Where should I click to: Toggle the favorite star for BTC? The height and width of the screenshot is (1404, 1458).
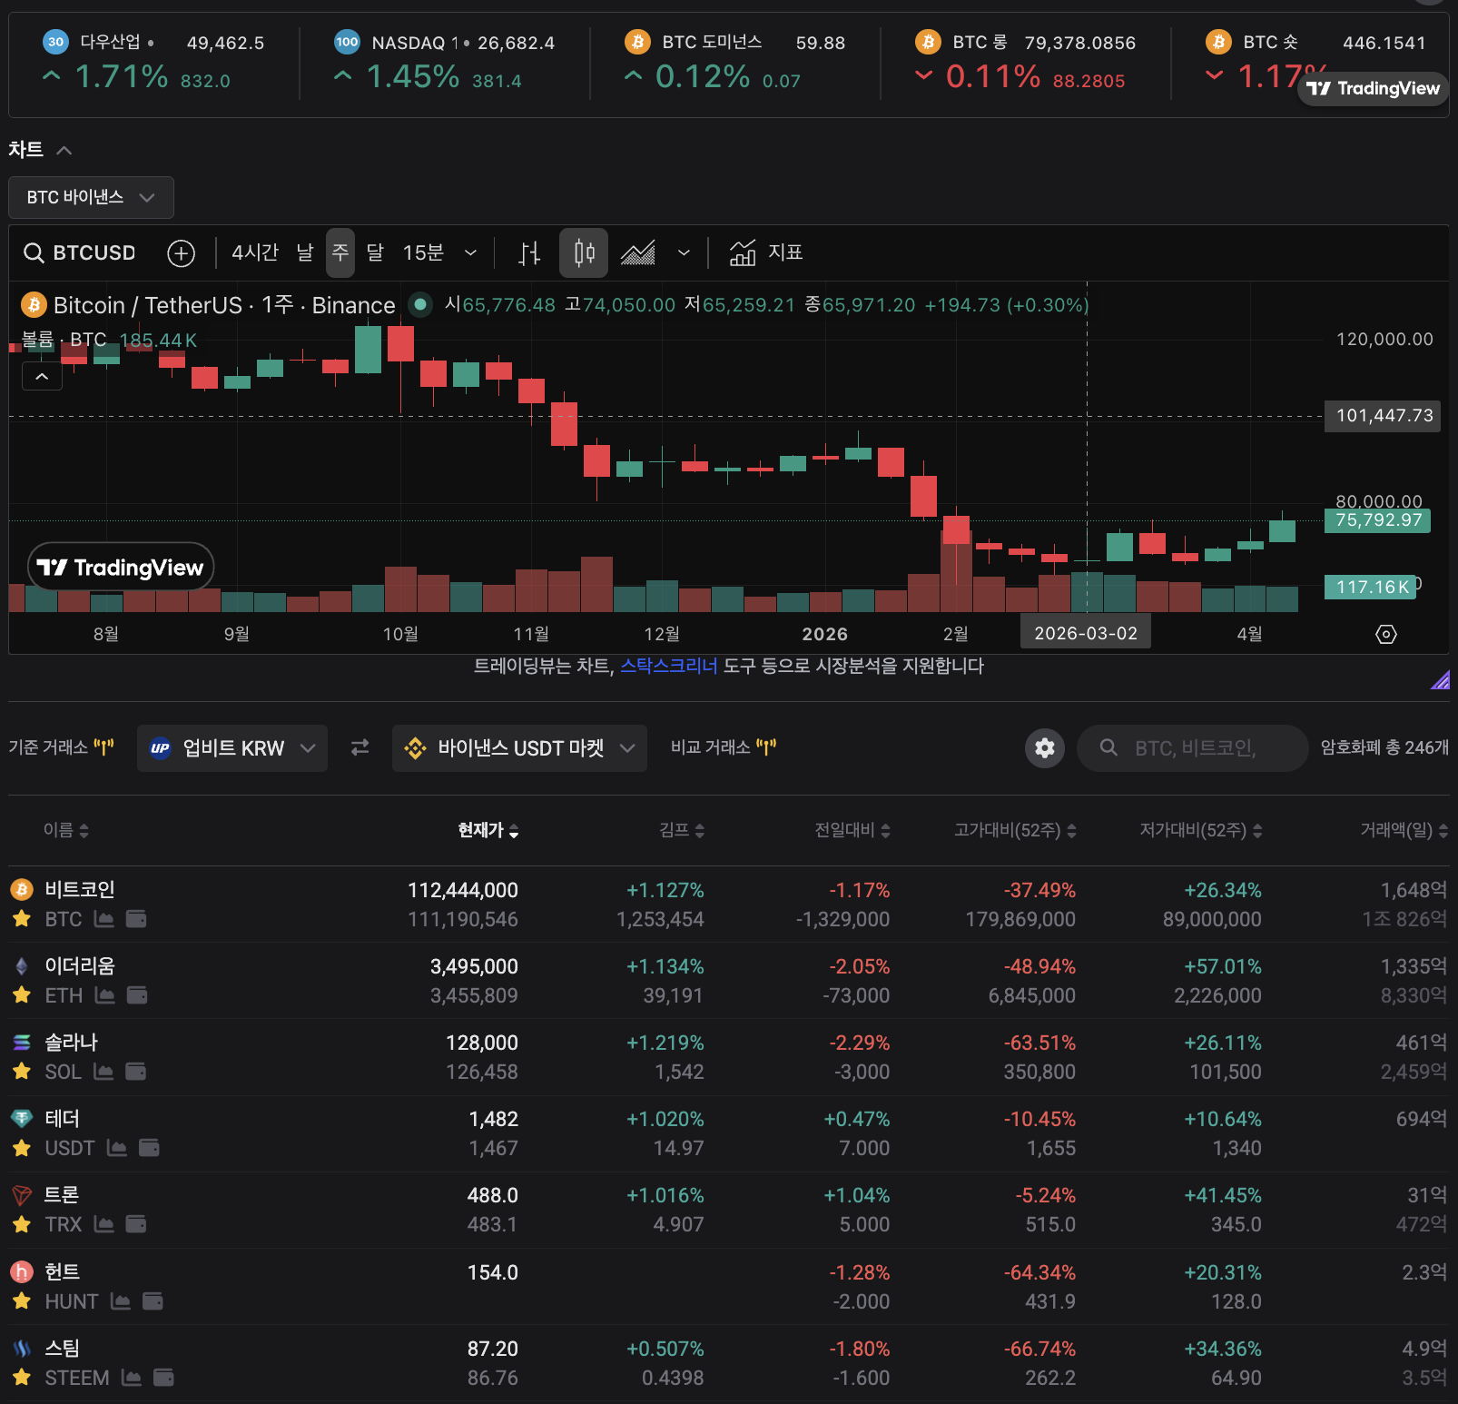(22, 919)
